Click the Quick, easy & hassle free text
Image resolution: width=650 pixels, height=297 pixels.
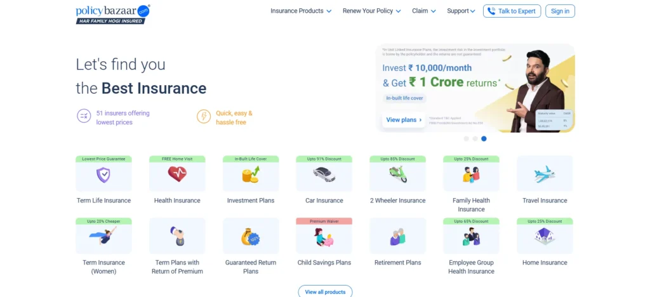(x=234, y=117)
